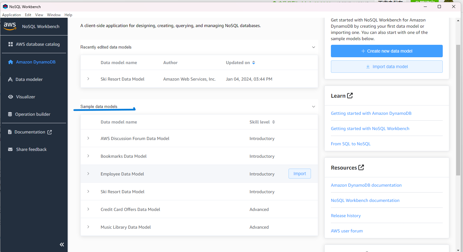Collapse the Sample data models section
The height and width of the screenshot is (252, 463).
pos(313,106)
